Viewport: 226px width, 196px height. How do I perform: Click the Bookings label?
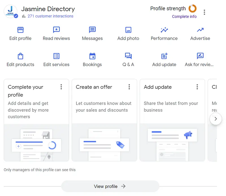pos(92,65)
